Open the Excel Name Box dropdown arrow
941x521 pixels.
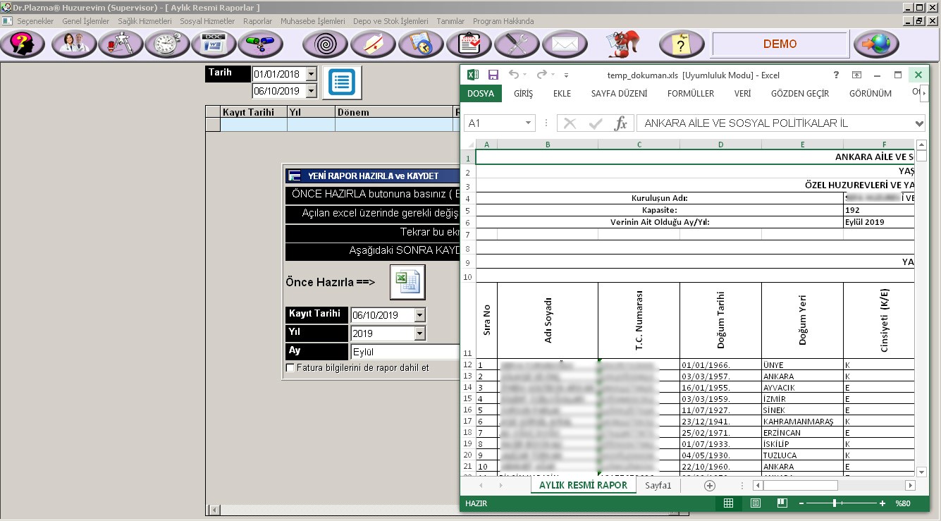point(529,123)
